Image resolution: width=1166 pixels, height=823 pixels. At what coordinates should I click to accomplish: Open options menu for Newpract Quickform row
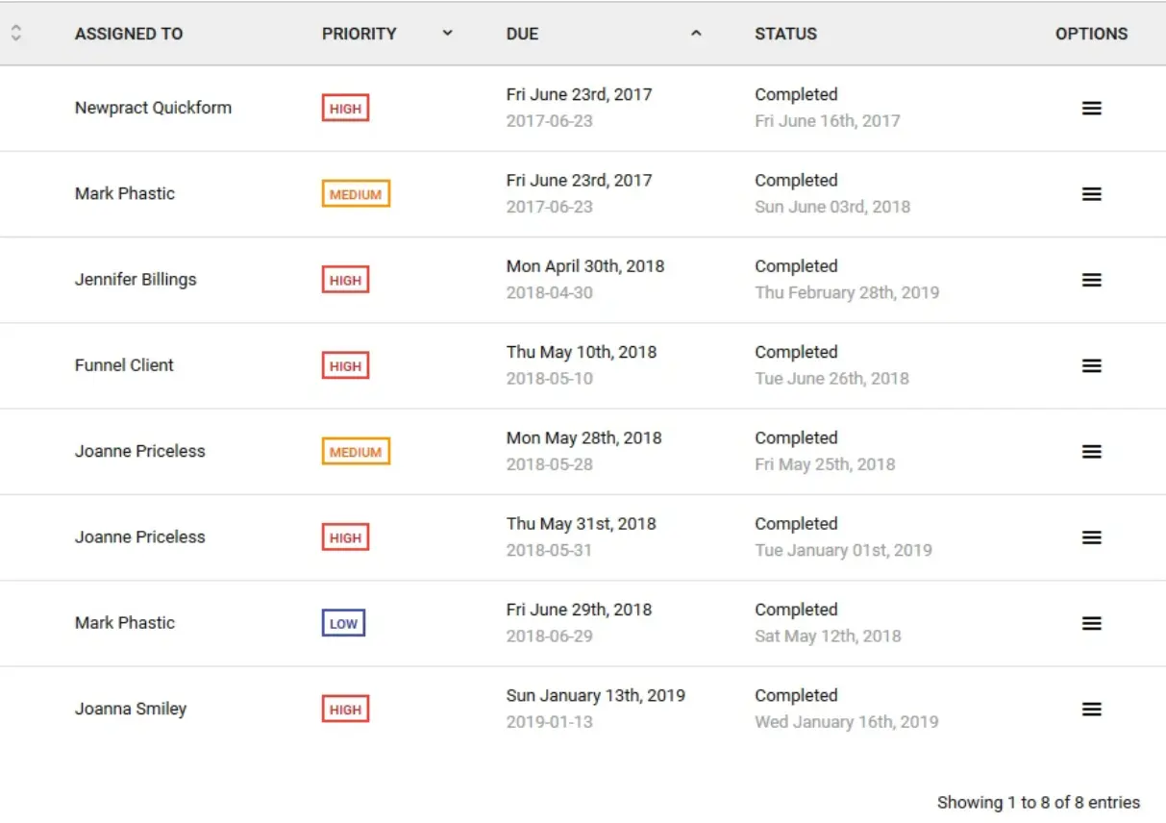pyautogui.click(x=1091, y=109)
